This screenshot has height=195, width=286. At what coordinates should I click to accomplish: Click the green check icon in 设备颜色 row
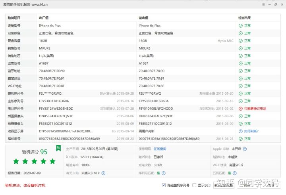241,33
